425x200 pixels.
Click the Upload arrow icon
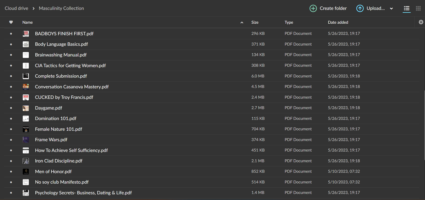360,8
